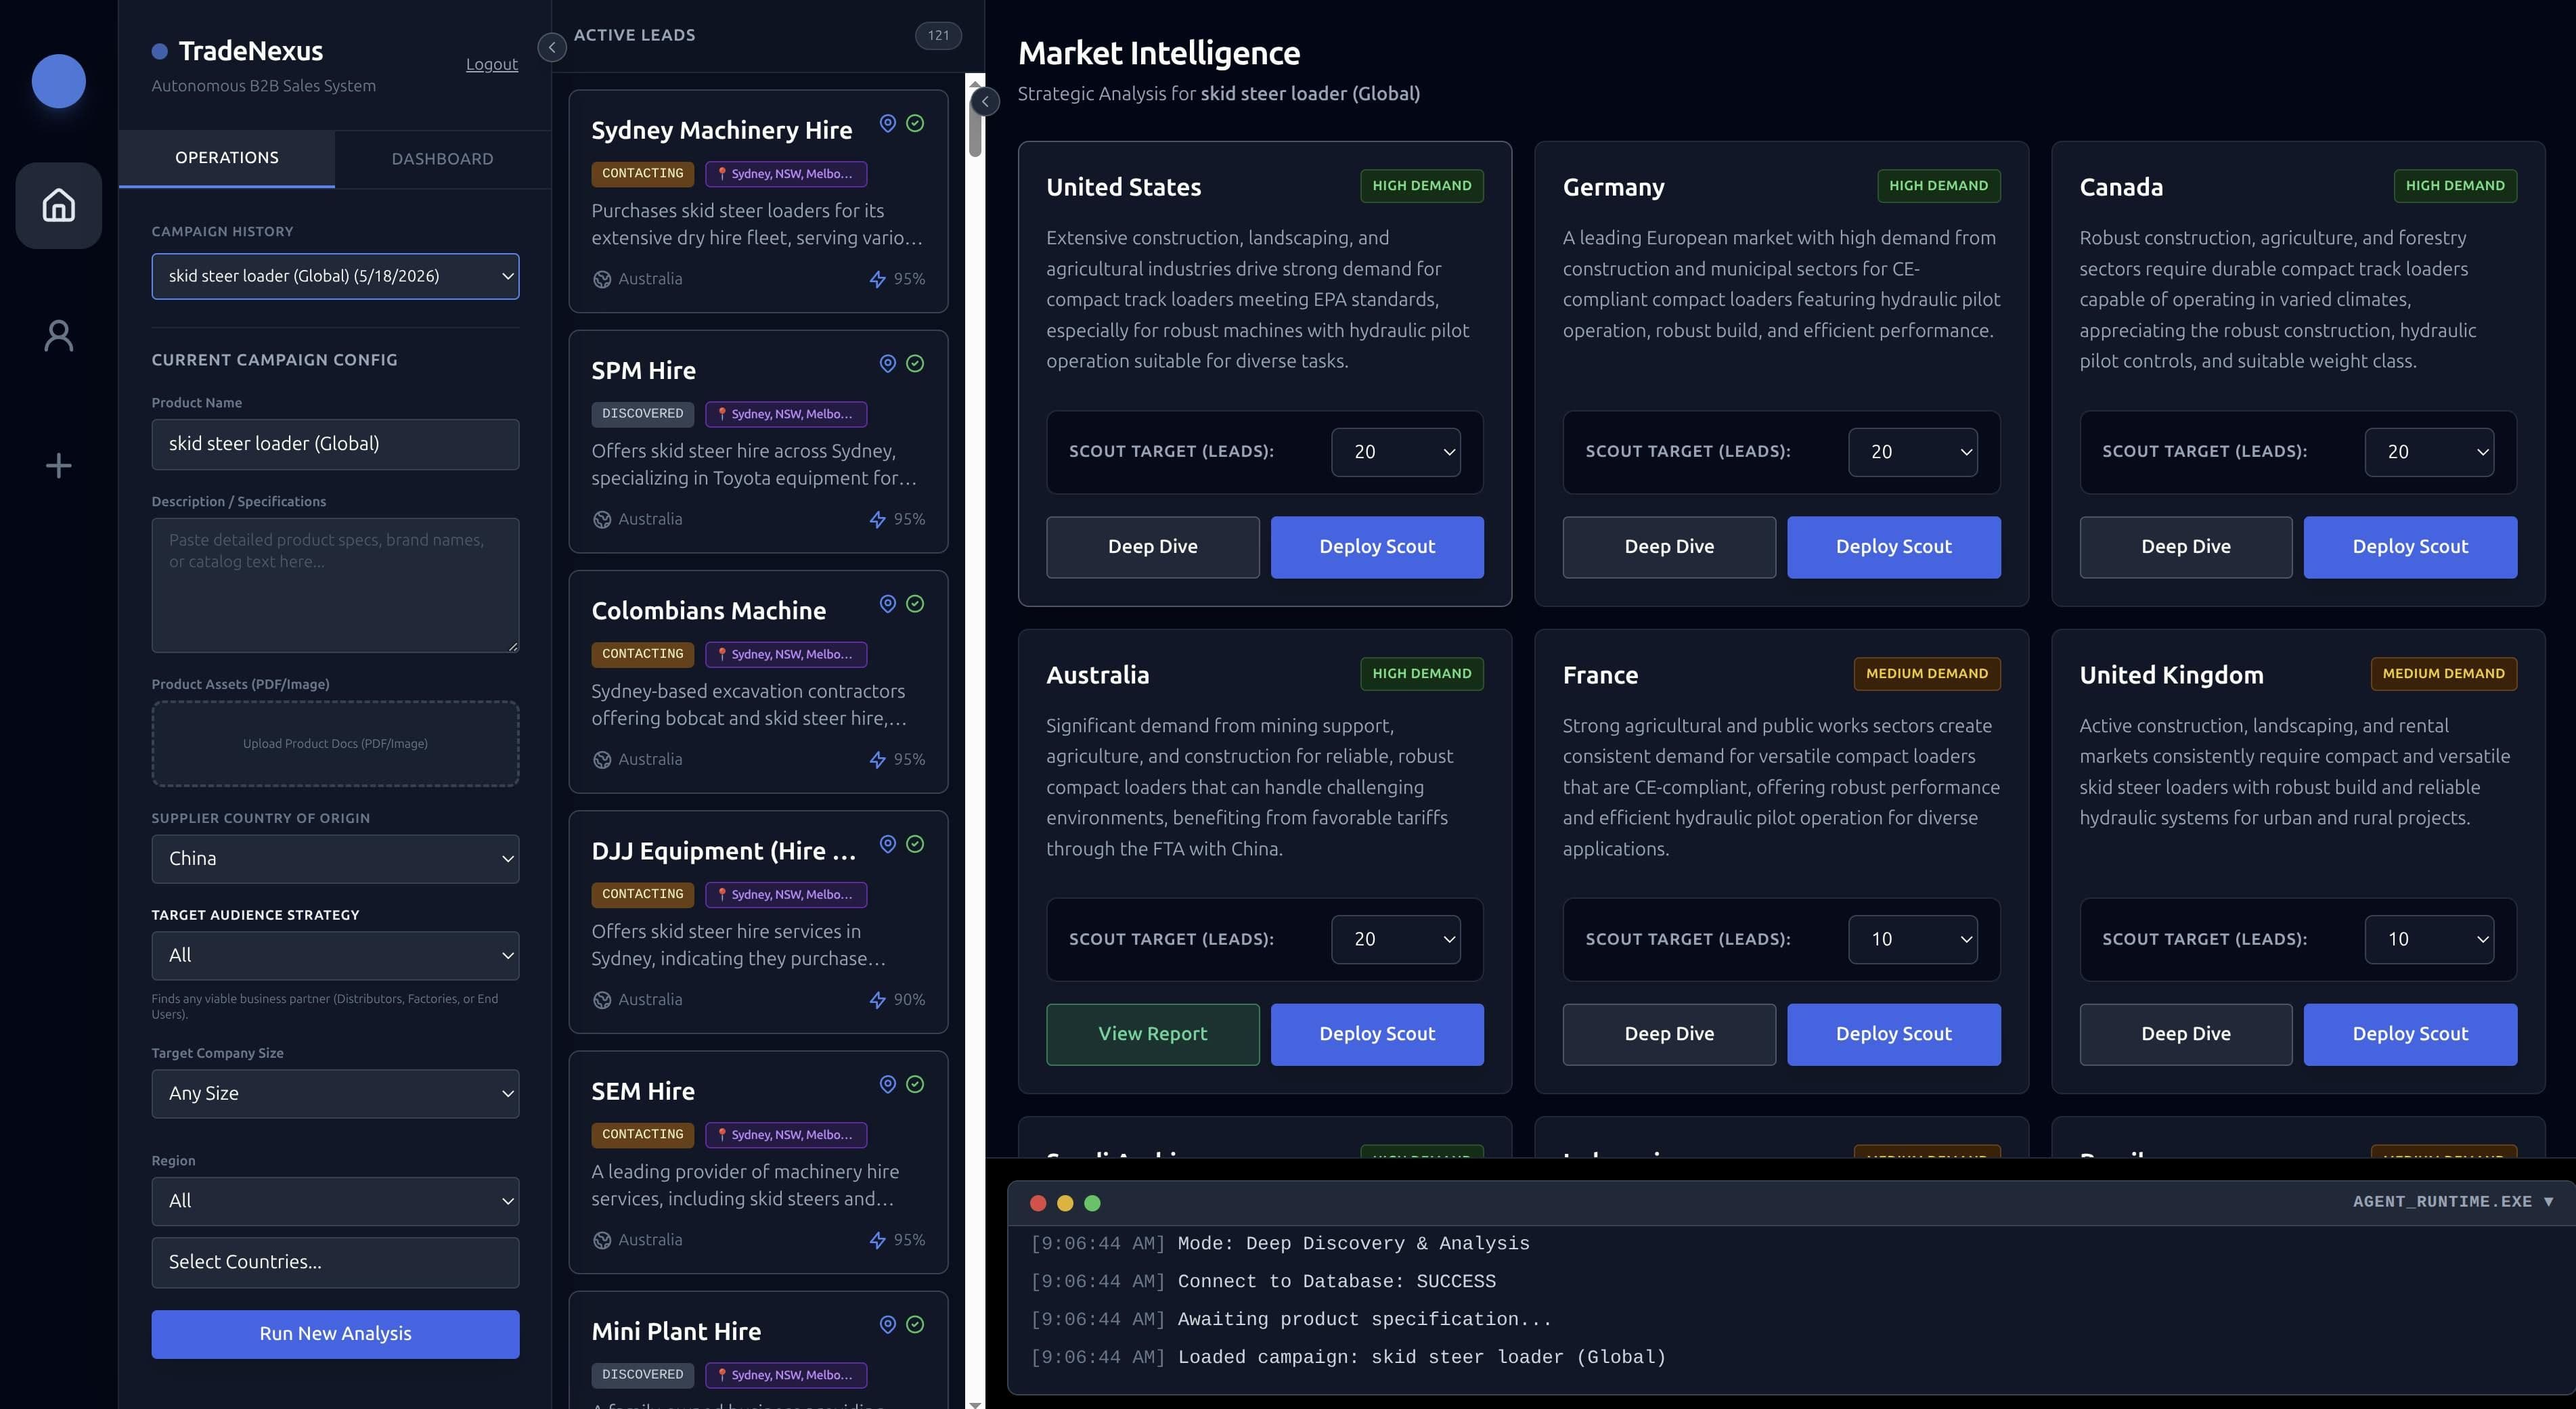This screenshot has width=2576, height=1409.
Task: Start Deep Dive for Germany
Action: click(x=1669, y=547)
